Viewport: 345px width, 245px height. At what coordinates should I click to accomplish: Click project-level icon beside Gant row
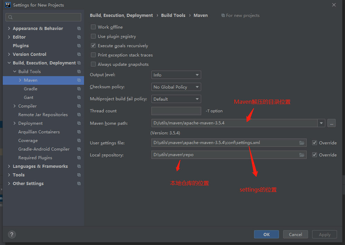(x=79, y=98)
